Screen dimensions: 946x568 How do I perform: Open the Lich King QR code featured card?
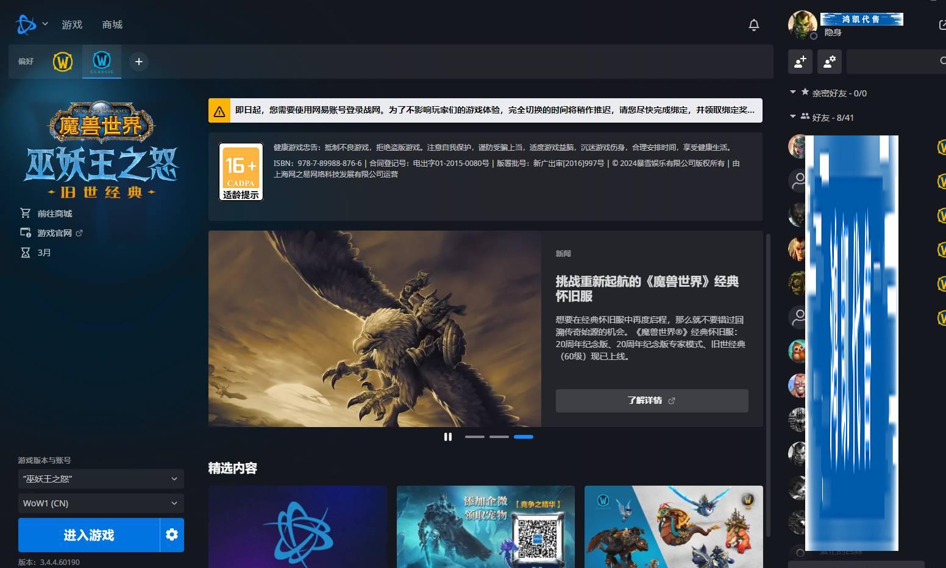pos(486,527)
